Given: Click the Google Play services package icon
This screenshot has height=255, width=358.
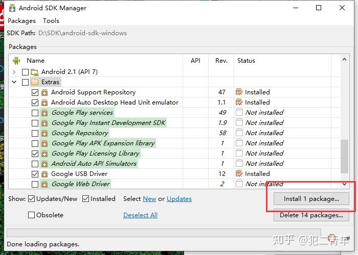Looking at the screenshot, I should pyautogui.click(x=44, y=113).
